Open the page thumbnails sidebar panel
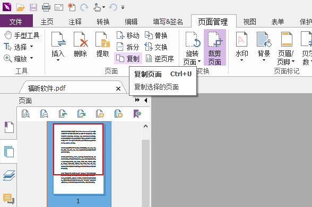The height and width of the screenshot is (207, 312). [x=9, y=151]
